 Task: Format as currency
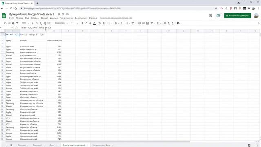pyautogui.click(x=33, y=23)
